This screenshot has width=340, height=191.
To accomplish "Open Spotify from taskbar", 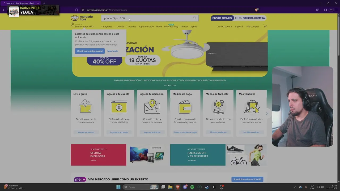I will click(192, 187).
